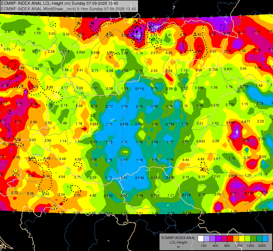The height and width of the screenshot is (251, 273).
Task: Click the wind shear value "3.71"
Action: 78,177
